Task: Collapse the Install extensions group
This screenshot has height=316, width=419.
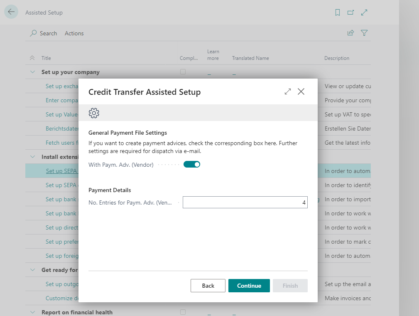Action: coord(32,156)
